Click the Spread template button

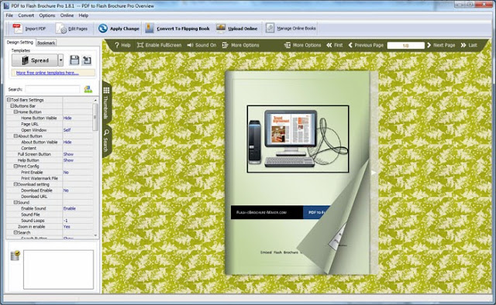(35, 60)
